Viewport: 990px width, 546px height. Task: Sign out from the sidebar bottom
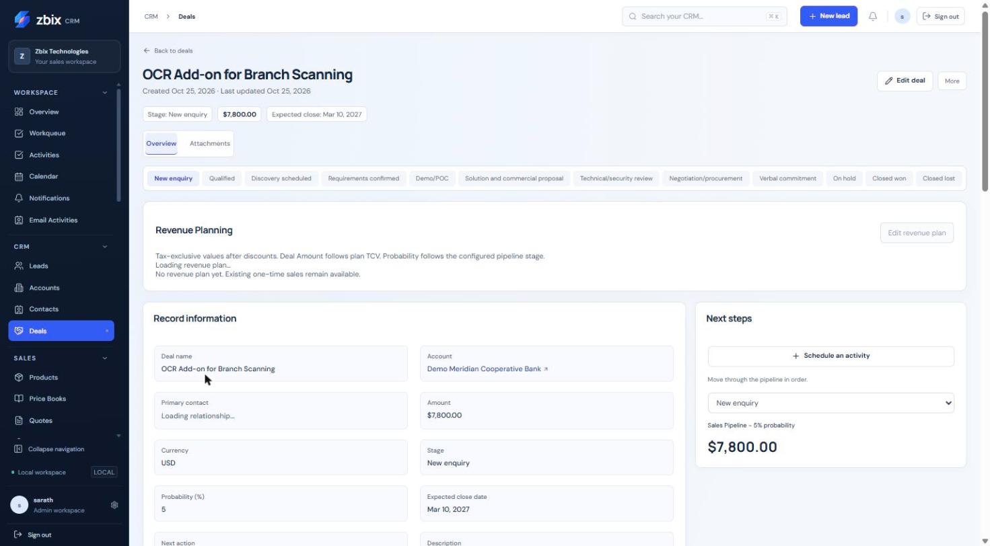point(33,535)
